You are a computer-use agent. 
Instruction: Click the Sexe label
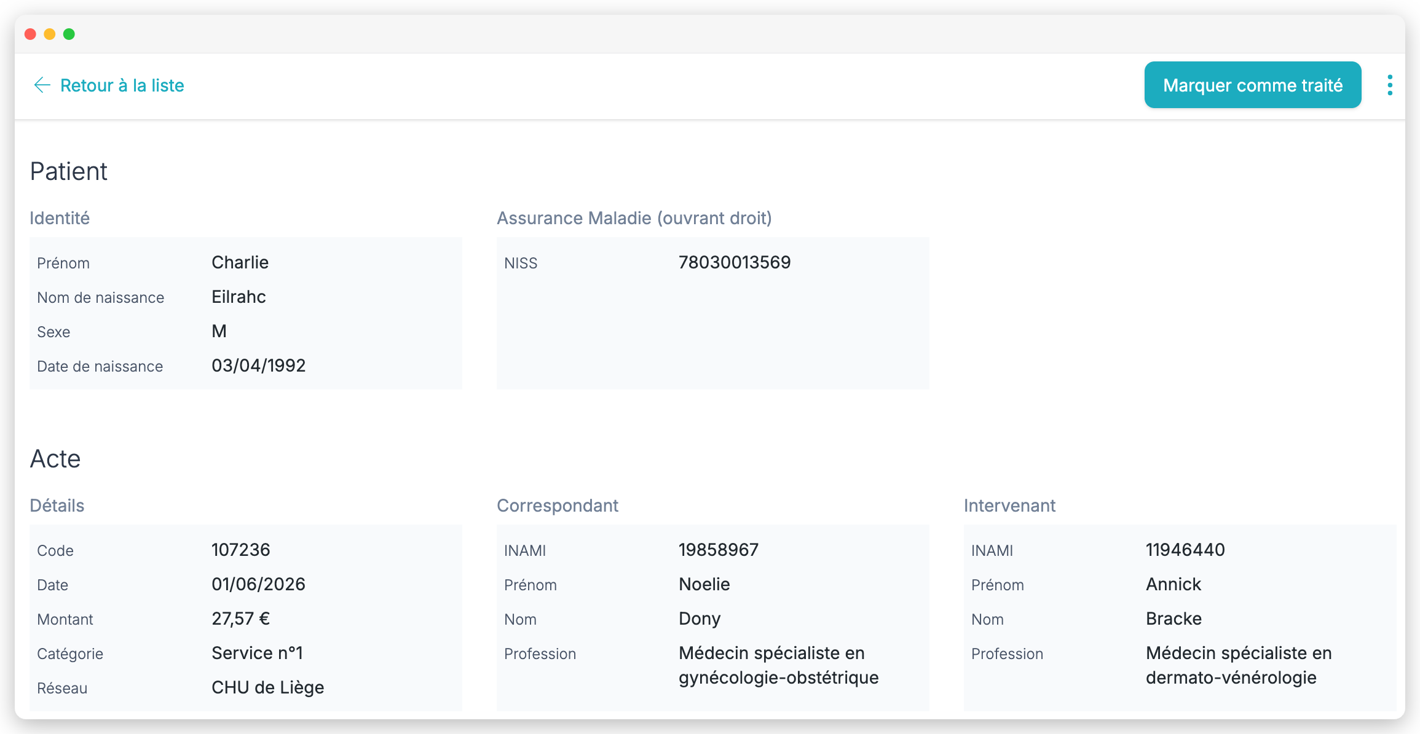tap(53, 332)
